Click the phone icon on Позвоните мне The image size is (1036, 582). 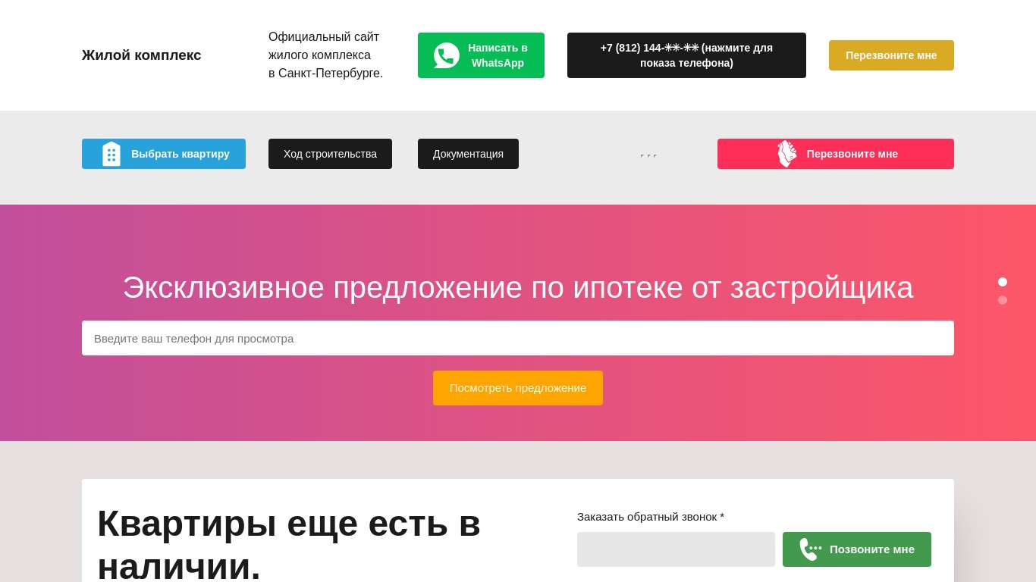(x=810, y=549)
